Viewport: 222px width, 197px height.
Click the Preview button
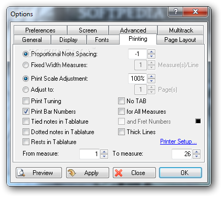(39, 173)
